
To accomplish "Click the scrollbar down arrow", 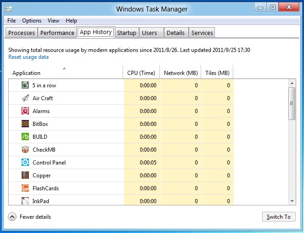I will pos(292,201).
